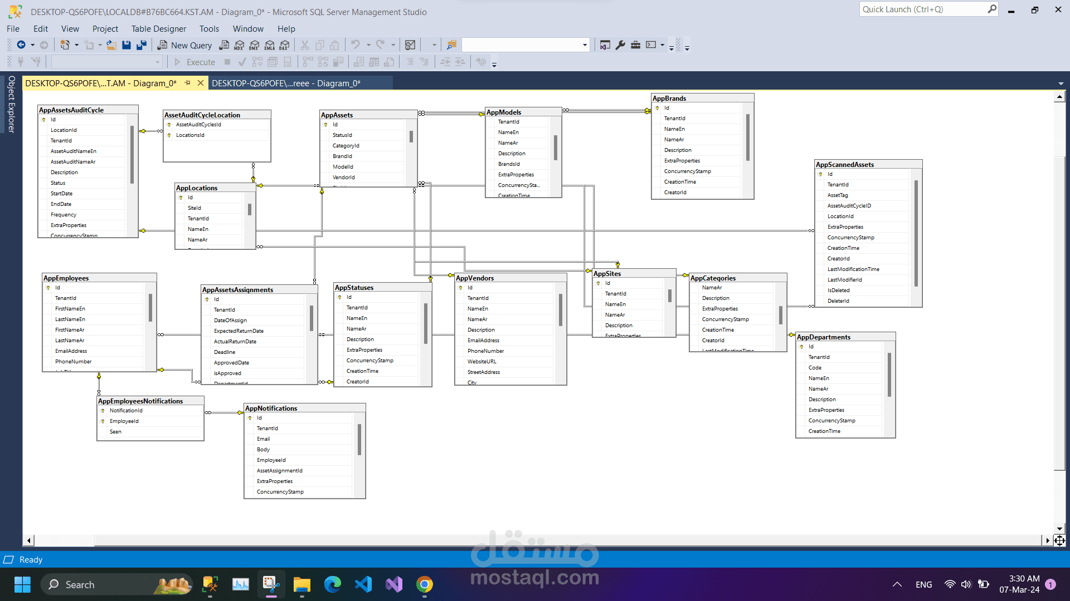Open the Activity Monitor icon

pos(410,45)
